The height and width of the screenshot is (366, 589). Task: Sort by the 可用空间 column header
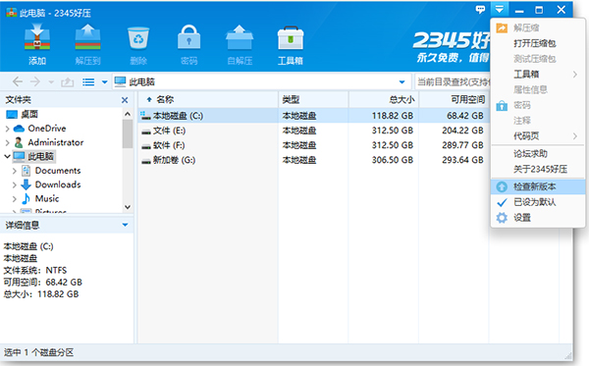tap(455, 99)
